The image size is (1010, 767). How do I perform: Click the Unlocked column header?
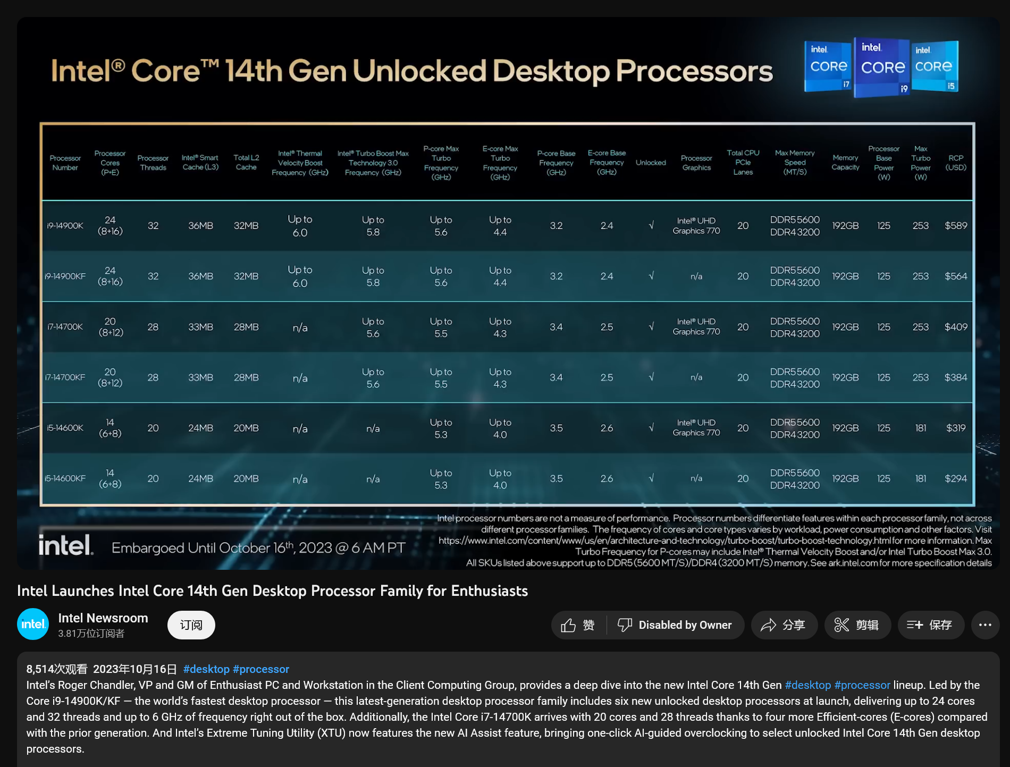click(651, 163)
